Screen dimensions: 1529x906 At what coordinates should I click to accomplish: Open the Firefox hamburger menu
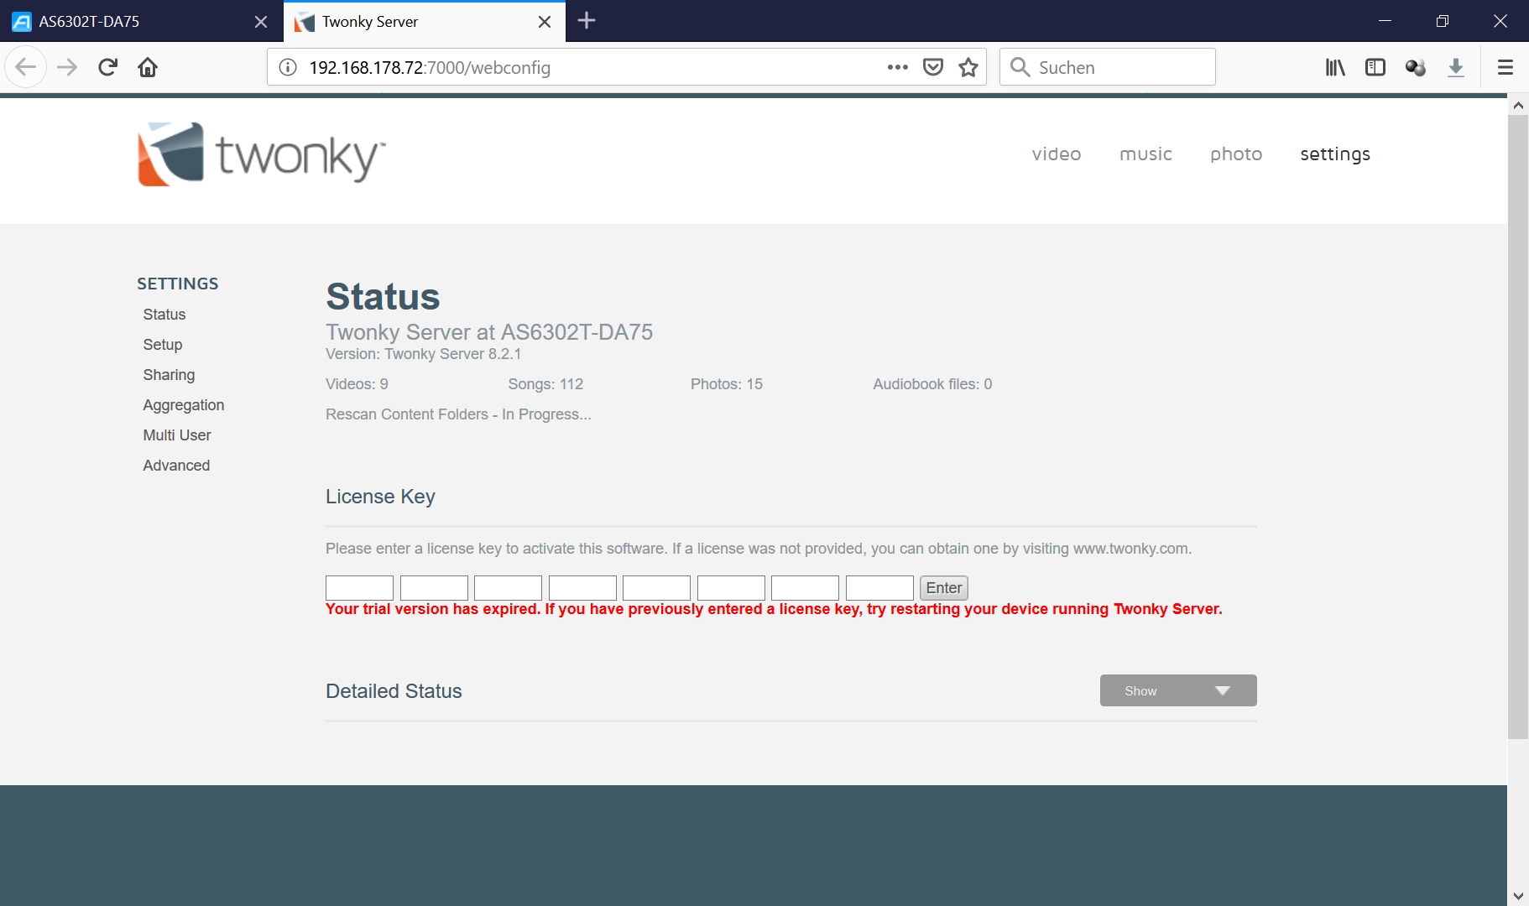click(x=1506, y=67)
